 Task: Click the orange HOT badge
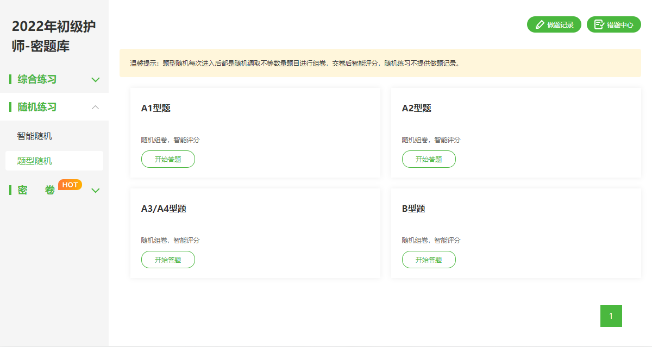pos(70,185)
